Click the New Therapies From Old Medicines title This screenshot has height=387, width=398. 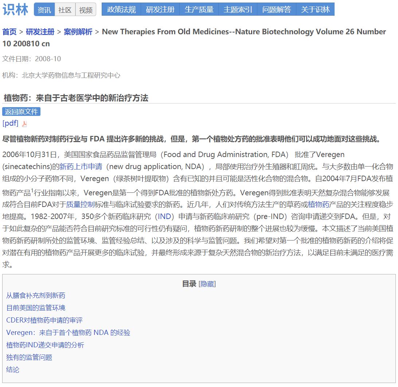[x=194, y=38]
